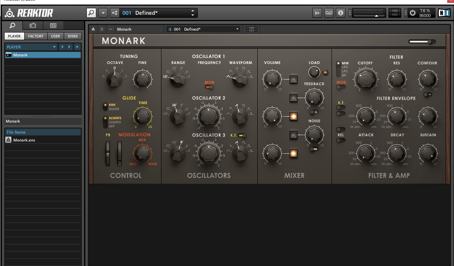Switch to the panelsets mixer tab
The image size is (454, 266).
coord(53,25)
